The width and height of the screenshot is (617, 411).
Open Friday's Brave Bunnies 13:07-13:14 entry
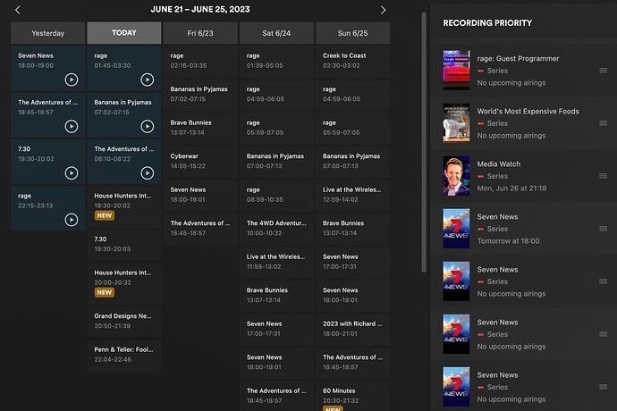click(200, 128)
